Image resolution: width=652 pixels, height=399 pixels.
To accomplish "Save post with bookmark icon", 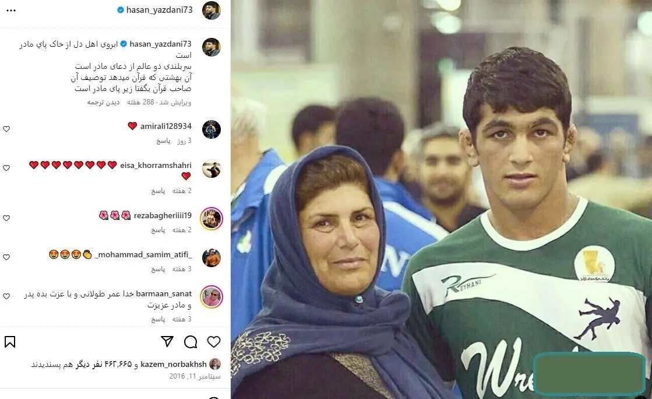I will point(10,342).
